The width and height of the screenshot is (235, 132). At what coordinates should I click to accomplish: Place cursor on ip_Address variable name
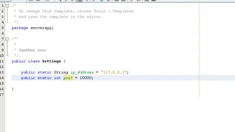click(82, 73)
